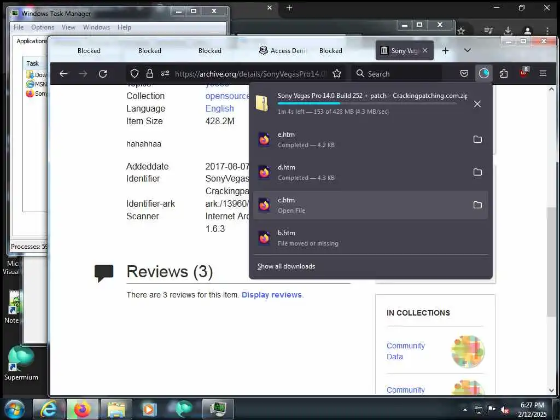Open the Windows Start button
Screen dimensions: 560x420
pos(14,409)
